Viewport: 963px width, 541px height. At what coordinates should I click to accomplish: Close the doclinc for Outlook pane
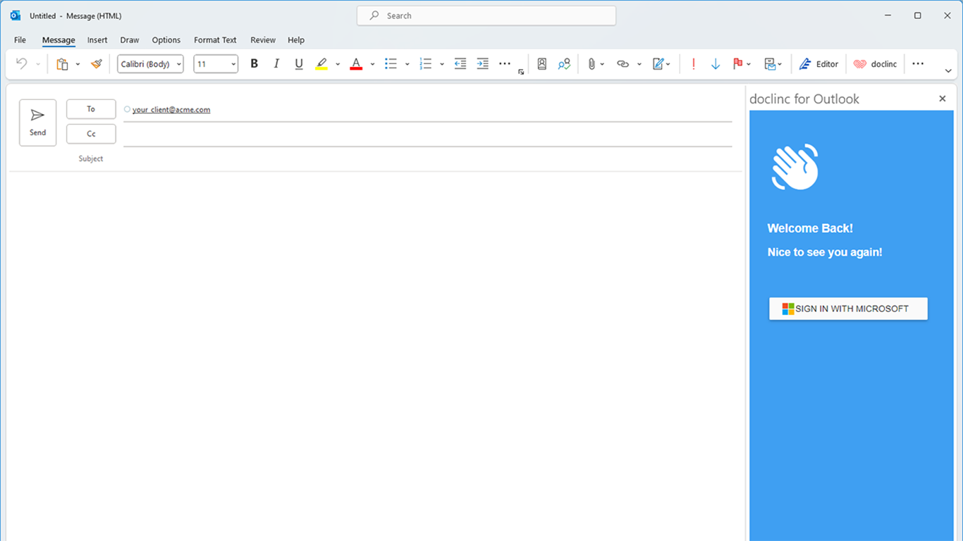click(x=943, y=99)
